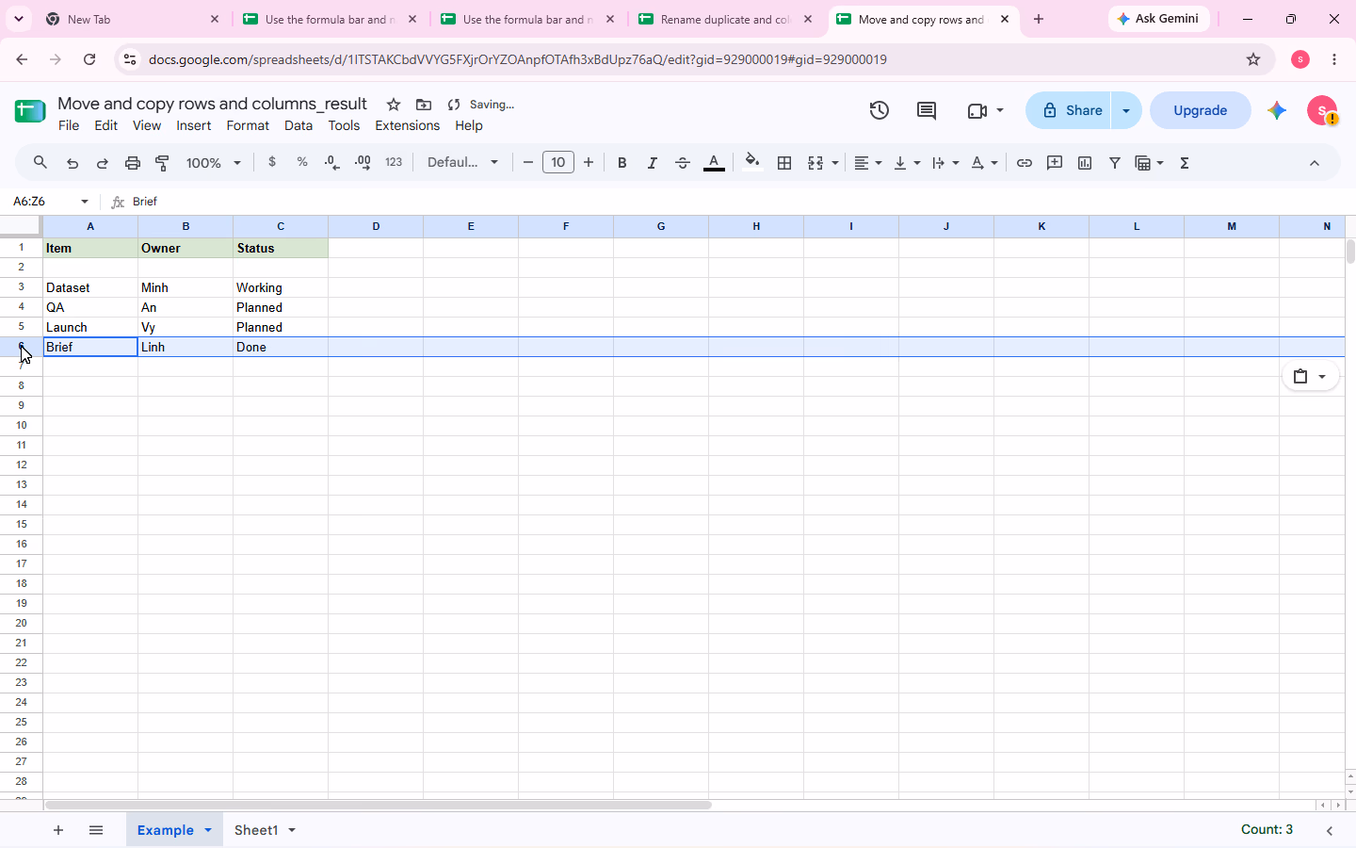
Task: Format as currency with dollar icon
Action: click(272, 162)
